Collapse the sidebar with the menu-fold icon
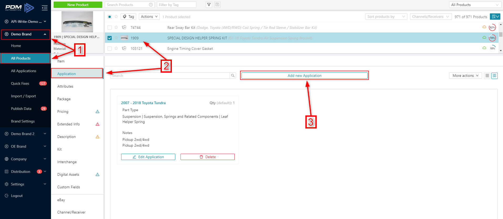This screenshot has height=219, width=503. (45, 8)
